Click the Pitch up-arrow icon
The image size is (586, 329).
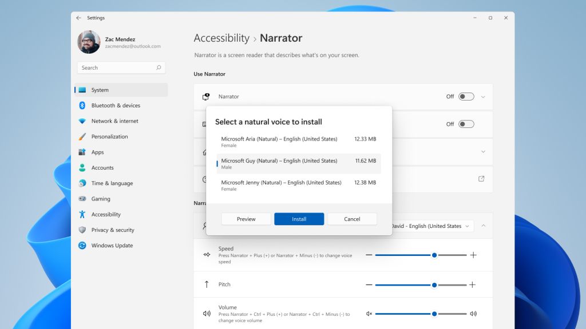(x=207, y=284)
